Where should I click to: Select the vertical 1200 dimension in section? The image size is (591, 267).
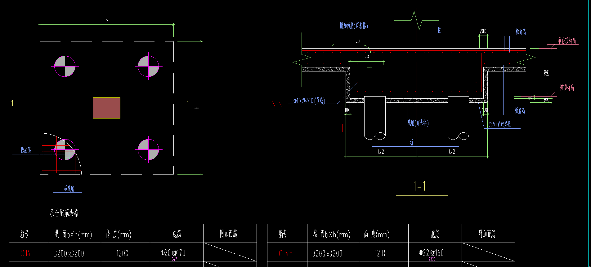tap(546, 73)
